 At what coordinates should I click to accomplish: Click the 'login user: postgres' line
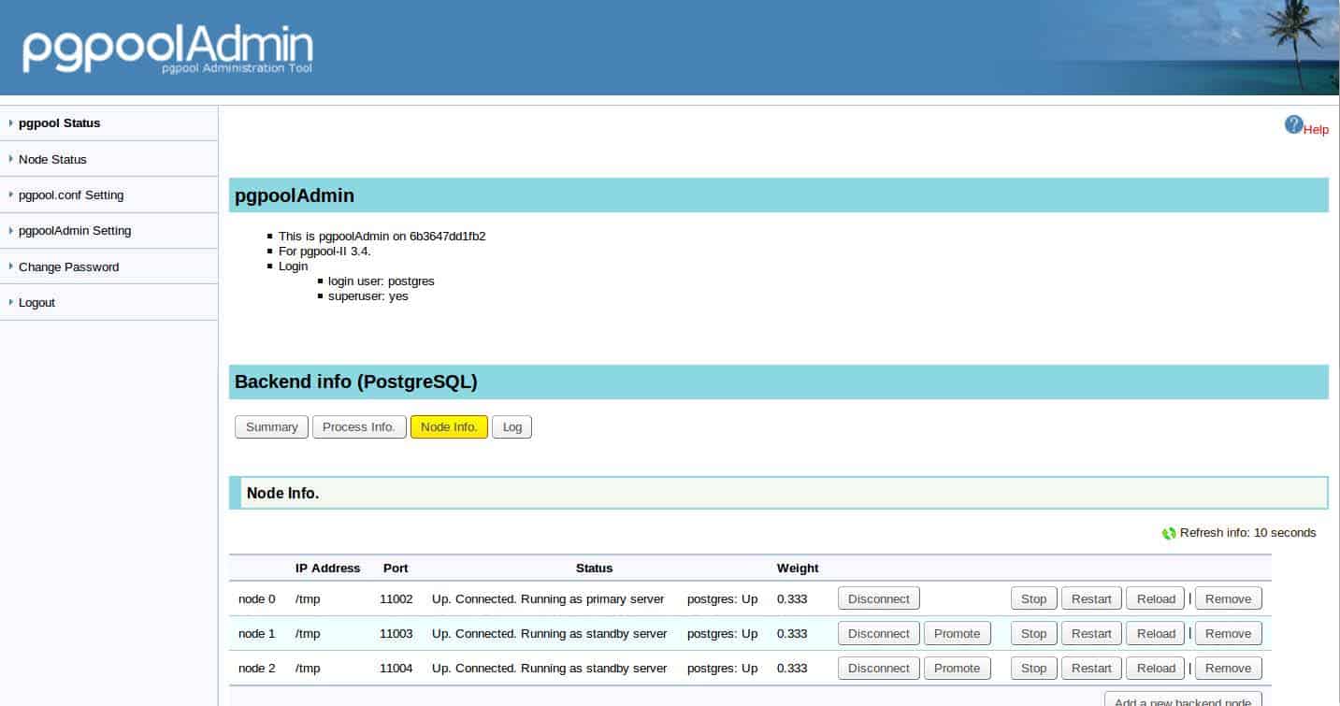pos(382,281)
